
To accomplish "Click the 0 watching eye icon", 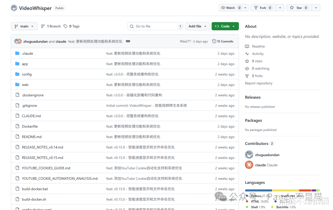I will pos(247,68).
